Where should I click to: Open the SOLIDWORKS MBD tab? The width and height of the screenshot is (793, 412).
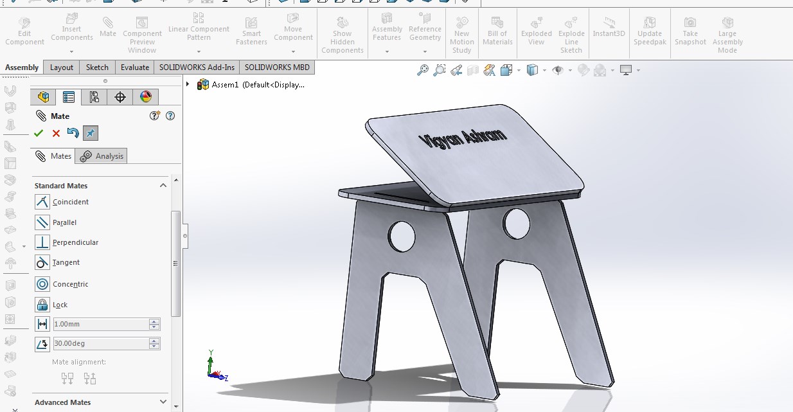[277, 67]
